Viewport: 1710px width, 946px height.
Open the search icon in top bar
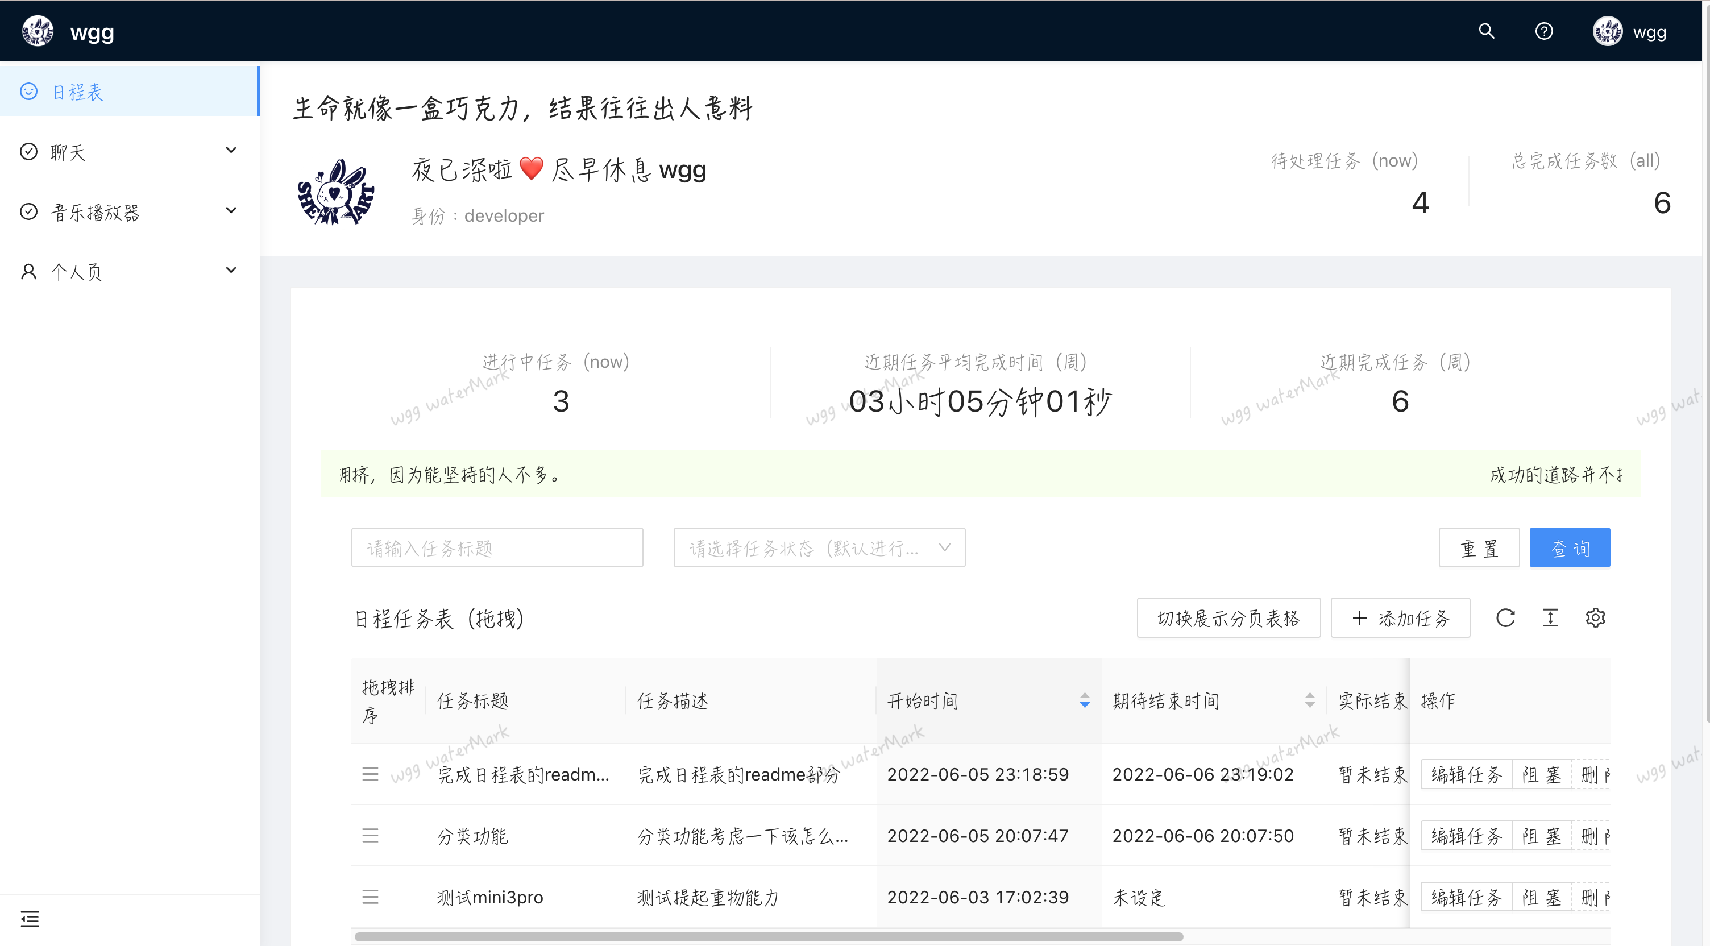[x=1486, y=31]
